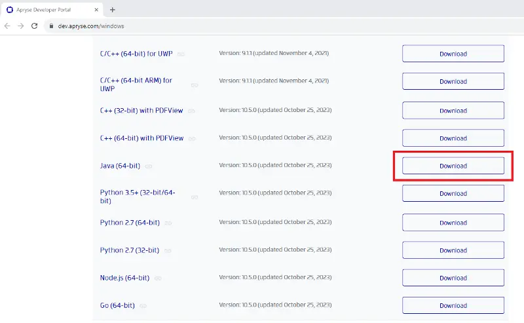Image resolution: width=524 pixels, height=323 pixels.
Task: Open C/C++ (64-bit) for UWP link
Action: 136,54
